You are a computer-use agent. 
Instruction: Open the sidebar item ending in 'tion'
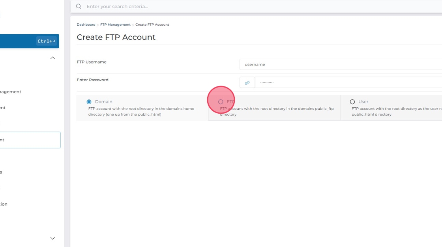4,204
